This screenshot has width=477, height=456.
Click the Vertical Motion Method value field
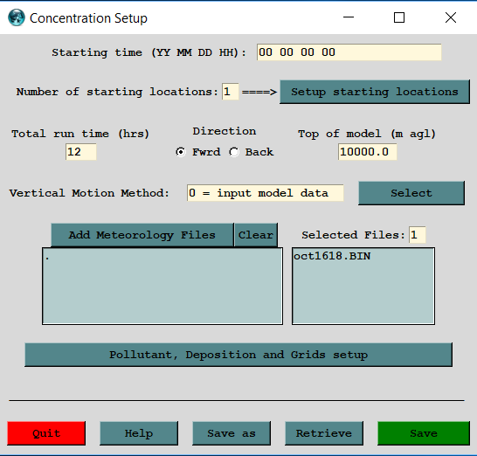(265, 193)
